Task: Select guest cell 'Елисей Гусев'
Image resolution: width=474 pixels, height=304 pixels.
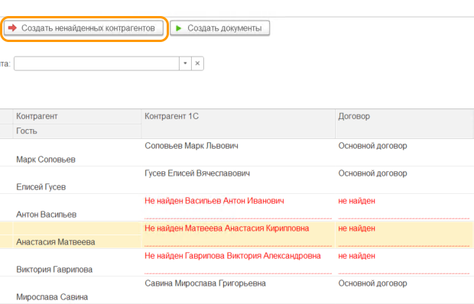Action: click(x=77, y=187)
